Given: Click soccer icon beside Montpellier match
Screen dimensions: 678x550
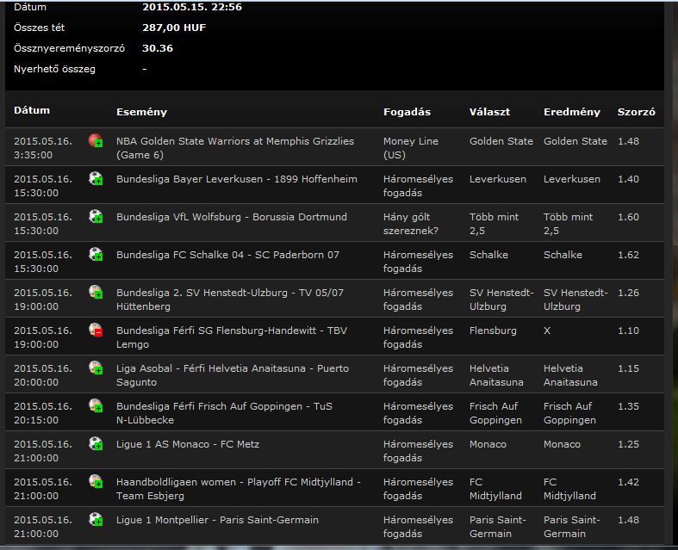Looking at the screenshot, I should click(x=96, y=519).
